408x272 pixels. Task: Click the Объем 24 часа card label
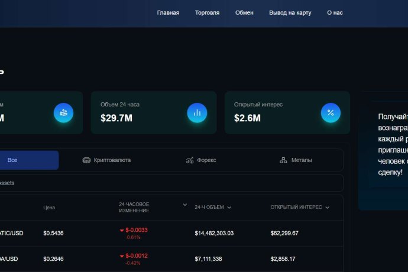point(120,105)
